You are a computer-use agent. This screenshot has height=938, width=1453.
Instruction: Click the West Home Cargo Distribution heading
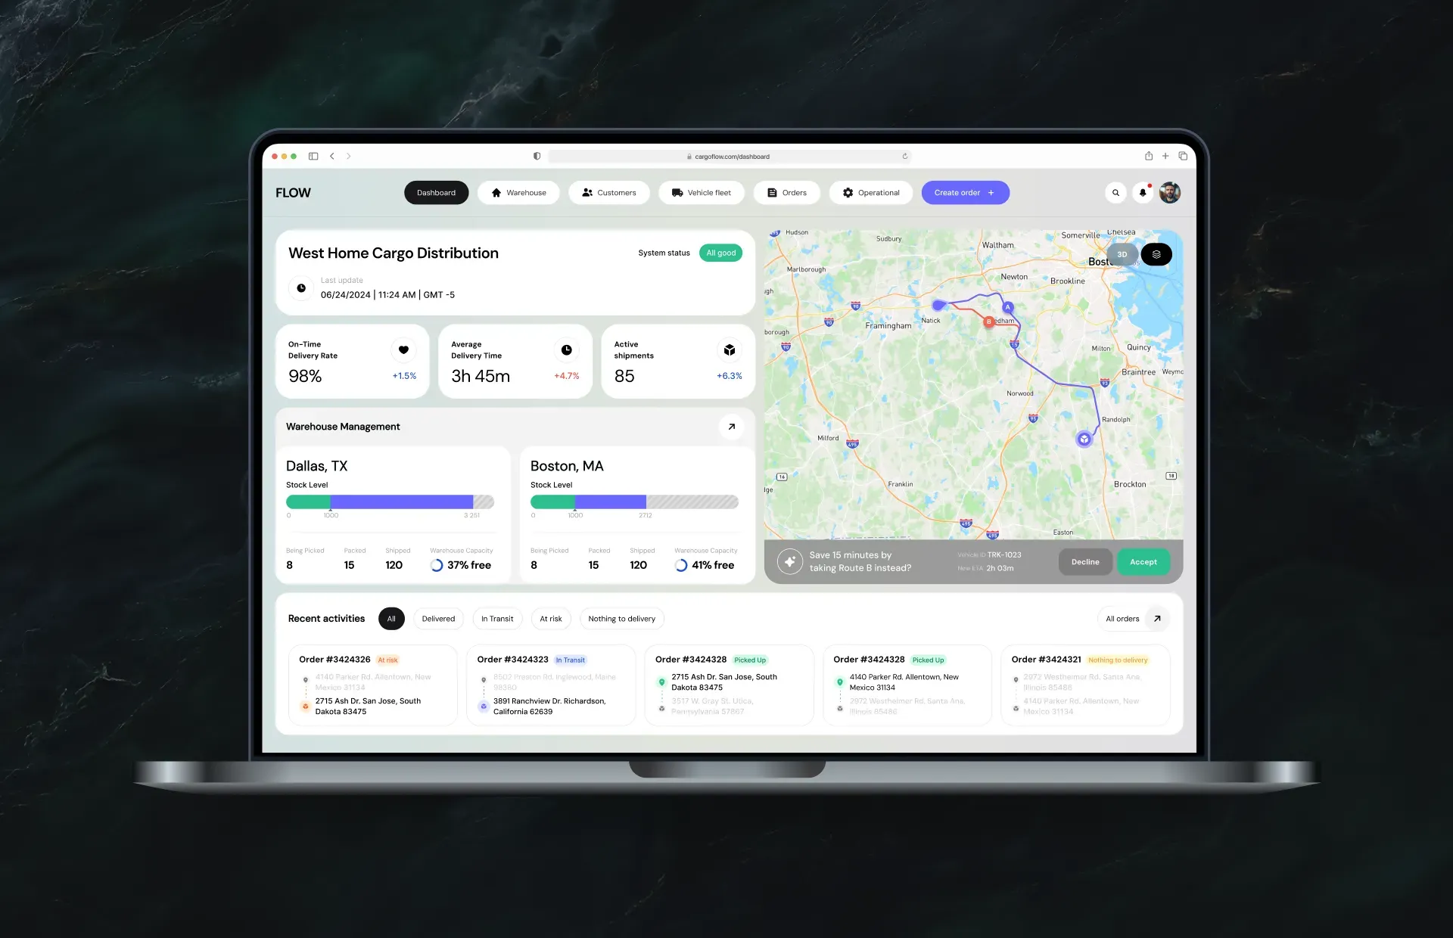click(394, 253)
